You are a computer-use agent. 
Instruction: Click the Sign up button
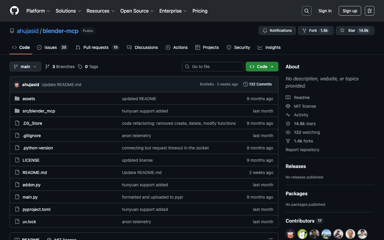pyautogui.click(x=350, y=11)
